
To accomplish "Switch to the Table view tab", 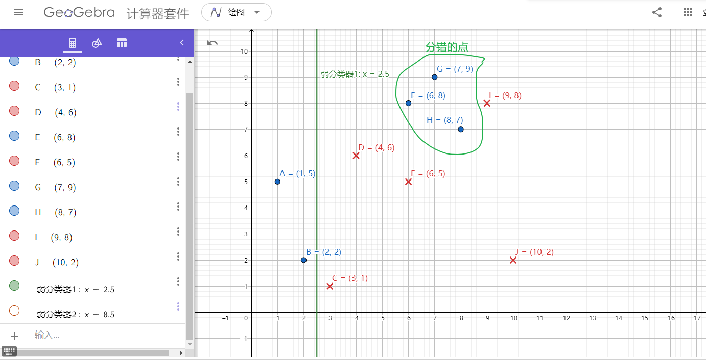I will [122, 43].
